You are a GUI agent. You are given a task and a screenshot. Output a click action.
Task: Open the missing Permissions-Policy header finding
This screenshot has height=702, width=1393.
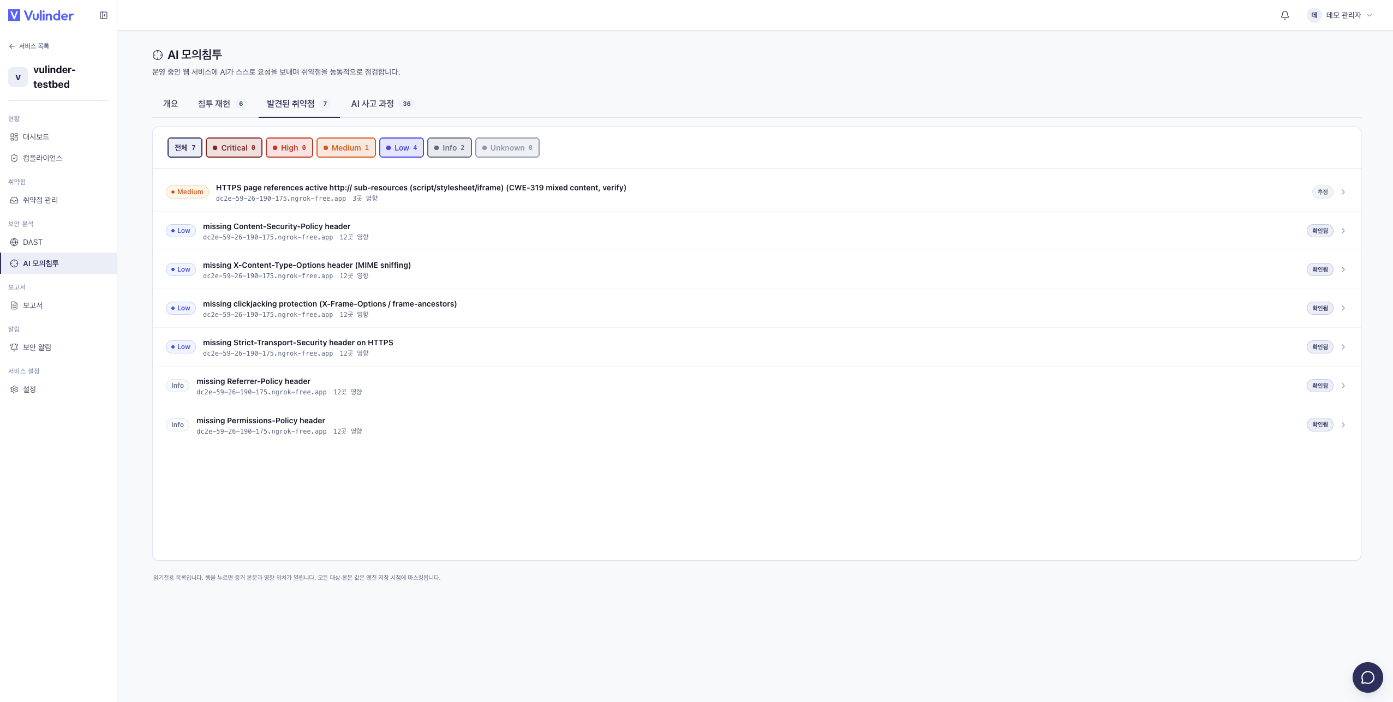756,425
